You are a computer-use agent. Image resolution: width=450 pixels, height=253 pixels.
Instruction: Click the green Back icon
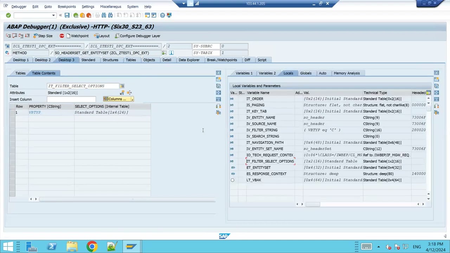76,15
